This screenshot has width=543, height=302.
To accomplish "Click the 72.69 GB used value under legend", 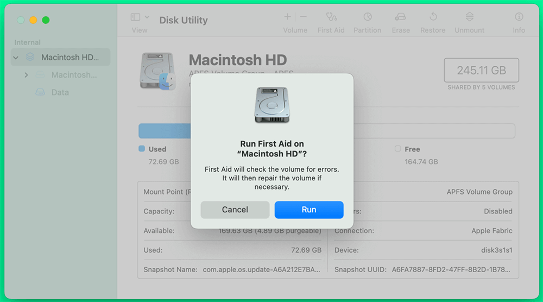I will (163, 162).
